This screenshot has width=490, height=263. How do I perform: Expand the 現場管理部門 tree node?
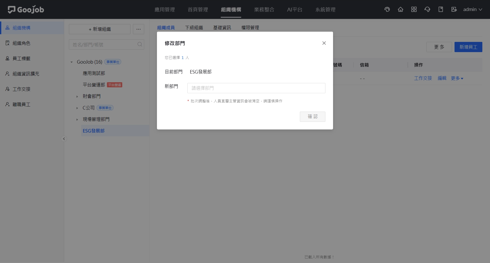coord(77,119)
